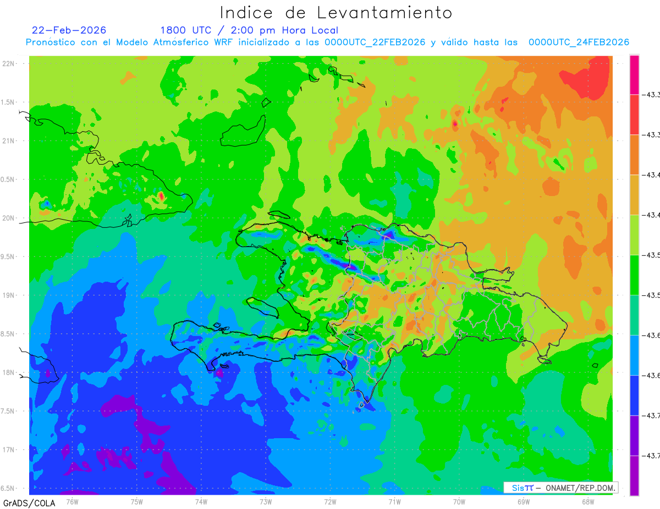Viewport: 660px width, 509px height.
Task: Select the red legend swatch
Action: click(634, 115)
